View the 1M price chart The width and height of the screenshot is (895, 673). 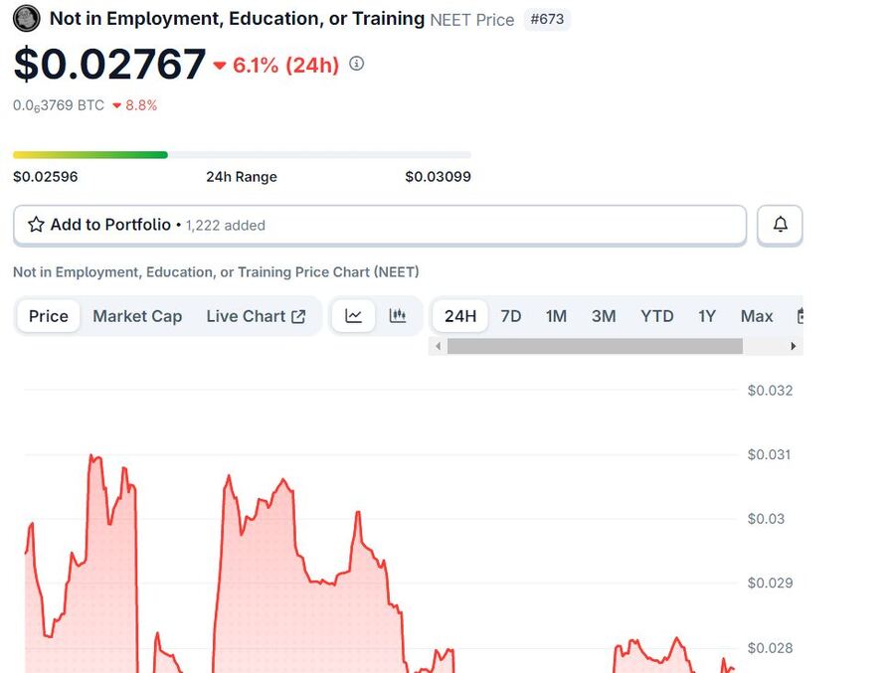556,316
